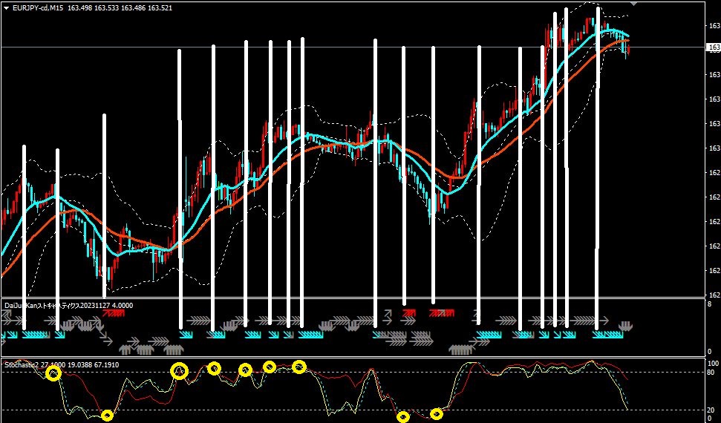Click the close price value 163.521

[x=160, y=8]
